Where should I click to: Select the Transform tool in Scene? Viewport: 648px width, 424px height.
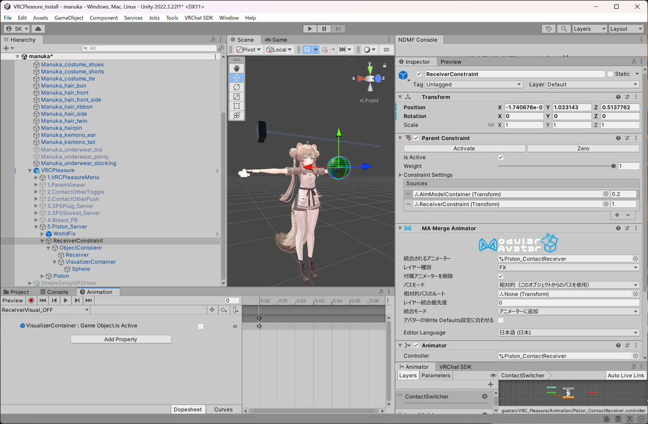tap(236, 116)
